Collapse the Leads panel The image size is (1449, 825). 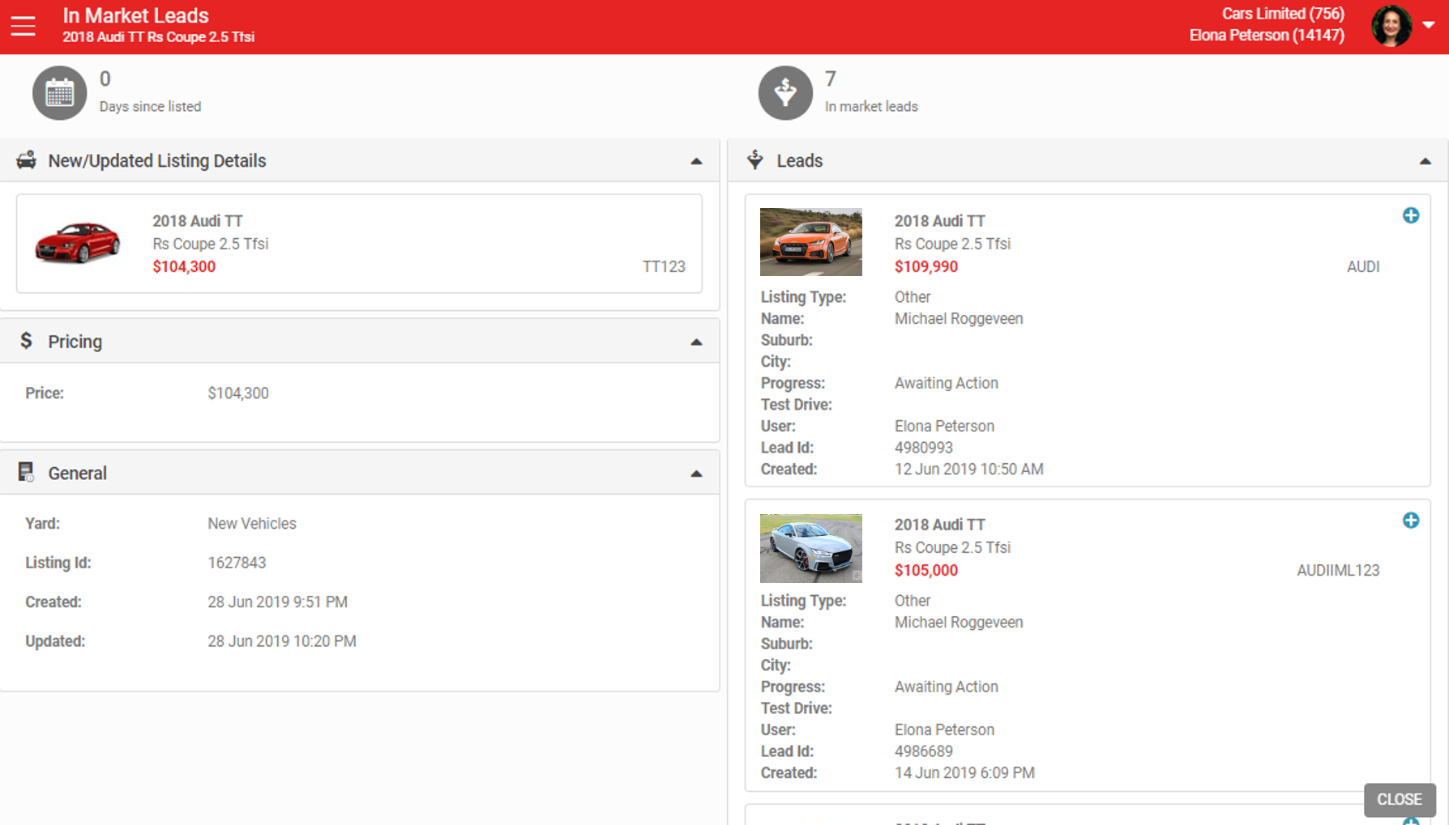[x=1425, y=162]
